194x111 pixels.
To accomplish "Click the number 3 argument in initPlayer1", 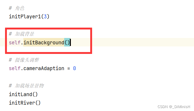I will tap(45, 16).
